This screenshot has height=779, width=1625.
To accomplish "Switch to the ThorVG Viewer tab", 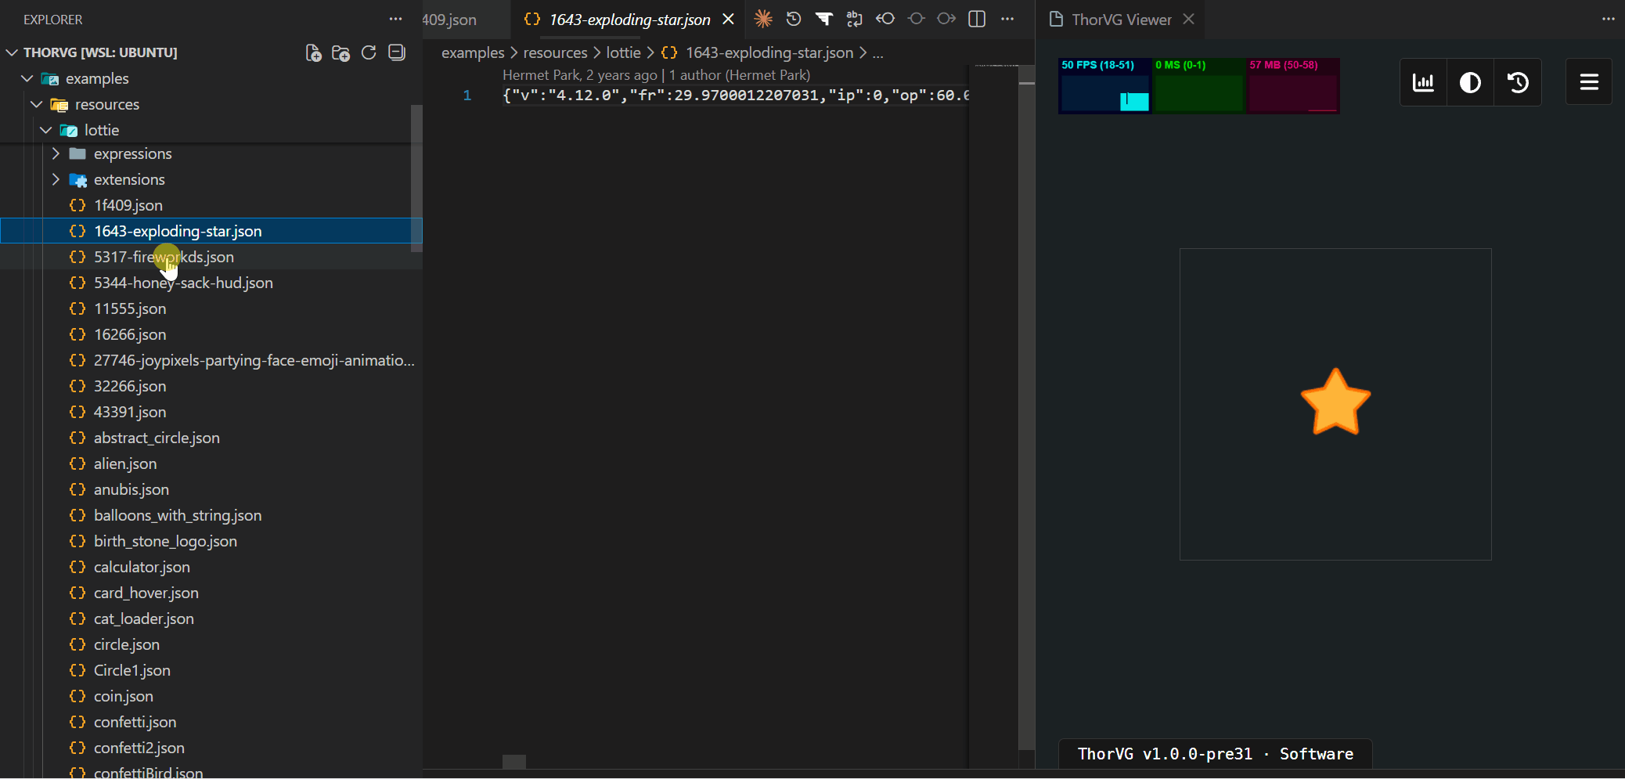I will [x=1121, y=19].
